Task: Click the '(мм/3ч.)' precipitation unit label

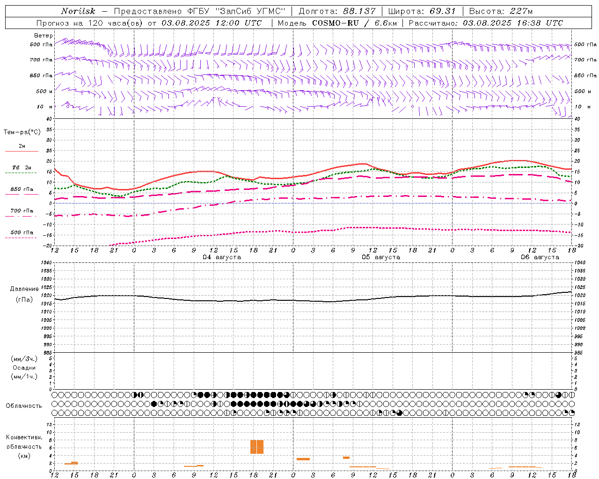Action: 24,359
